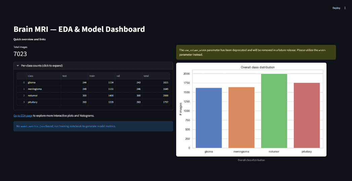Image resolution: width=352 pixels, height=181 pixels.
Task: Select the notumor total cell showing 2000
Action: tap(156, 96)
